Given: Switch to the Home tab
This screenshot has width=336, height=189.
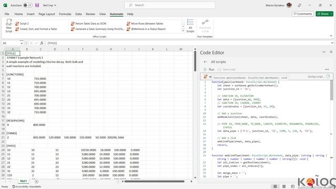Looking at the screenshot, I should point(19,14).
